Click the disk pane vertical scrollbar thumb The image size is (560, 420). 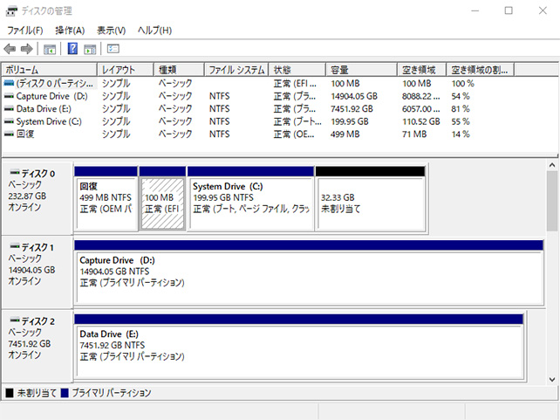(x=552, y=201)
